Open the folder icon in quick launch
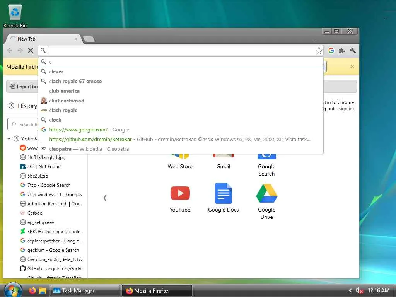Screen dimensions: 396x297 click(x=43, y=291)
